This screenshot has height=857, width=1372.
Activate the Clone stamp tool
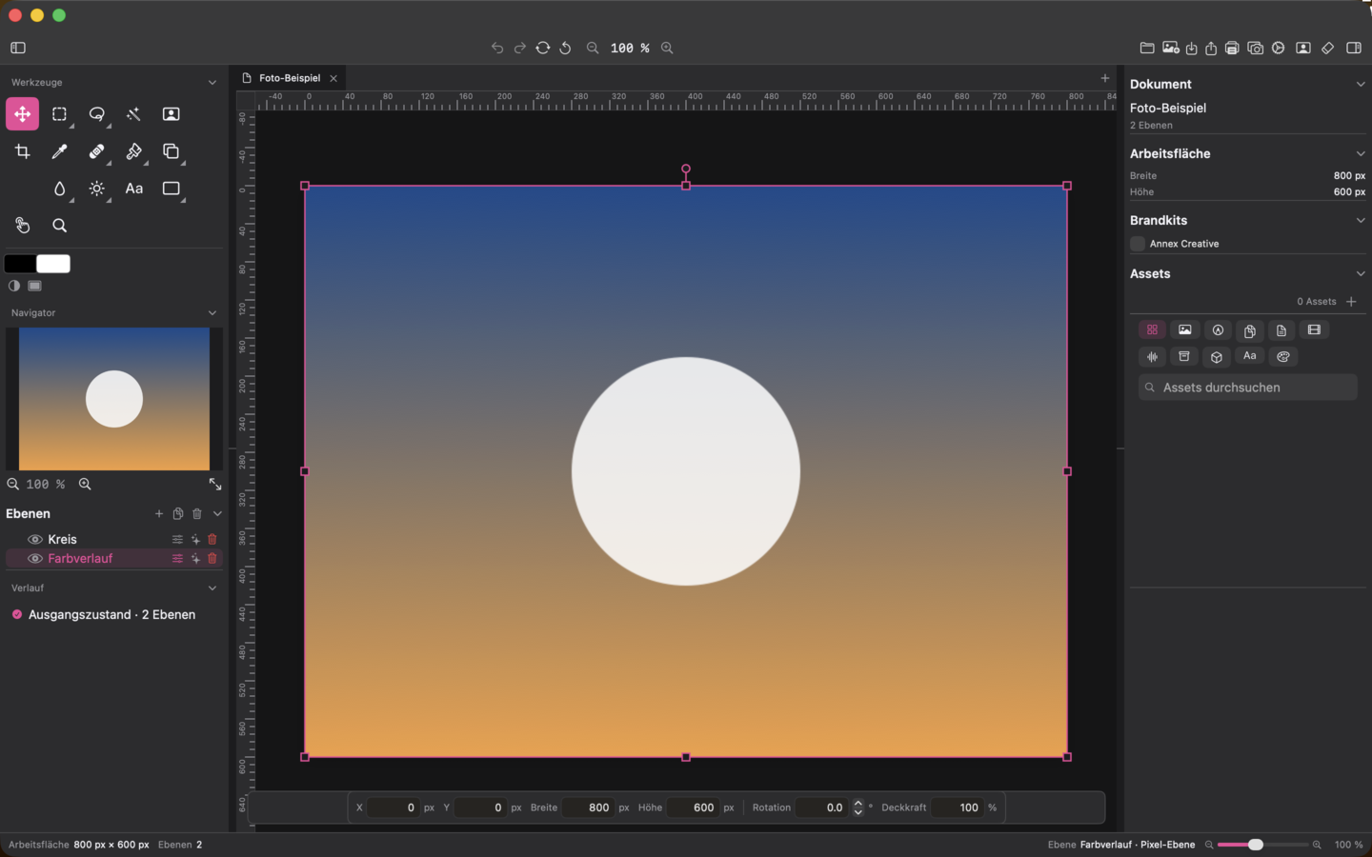pyautogui.click(x=171, y=151)
